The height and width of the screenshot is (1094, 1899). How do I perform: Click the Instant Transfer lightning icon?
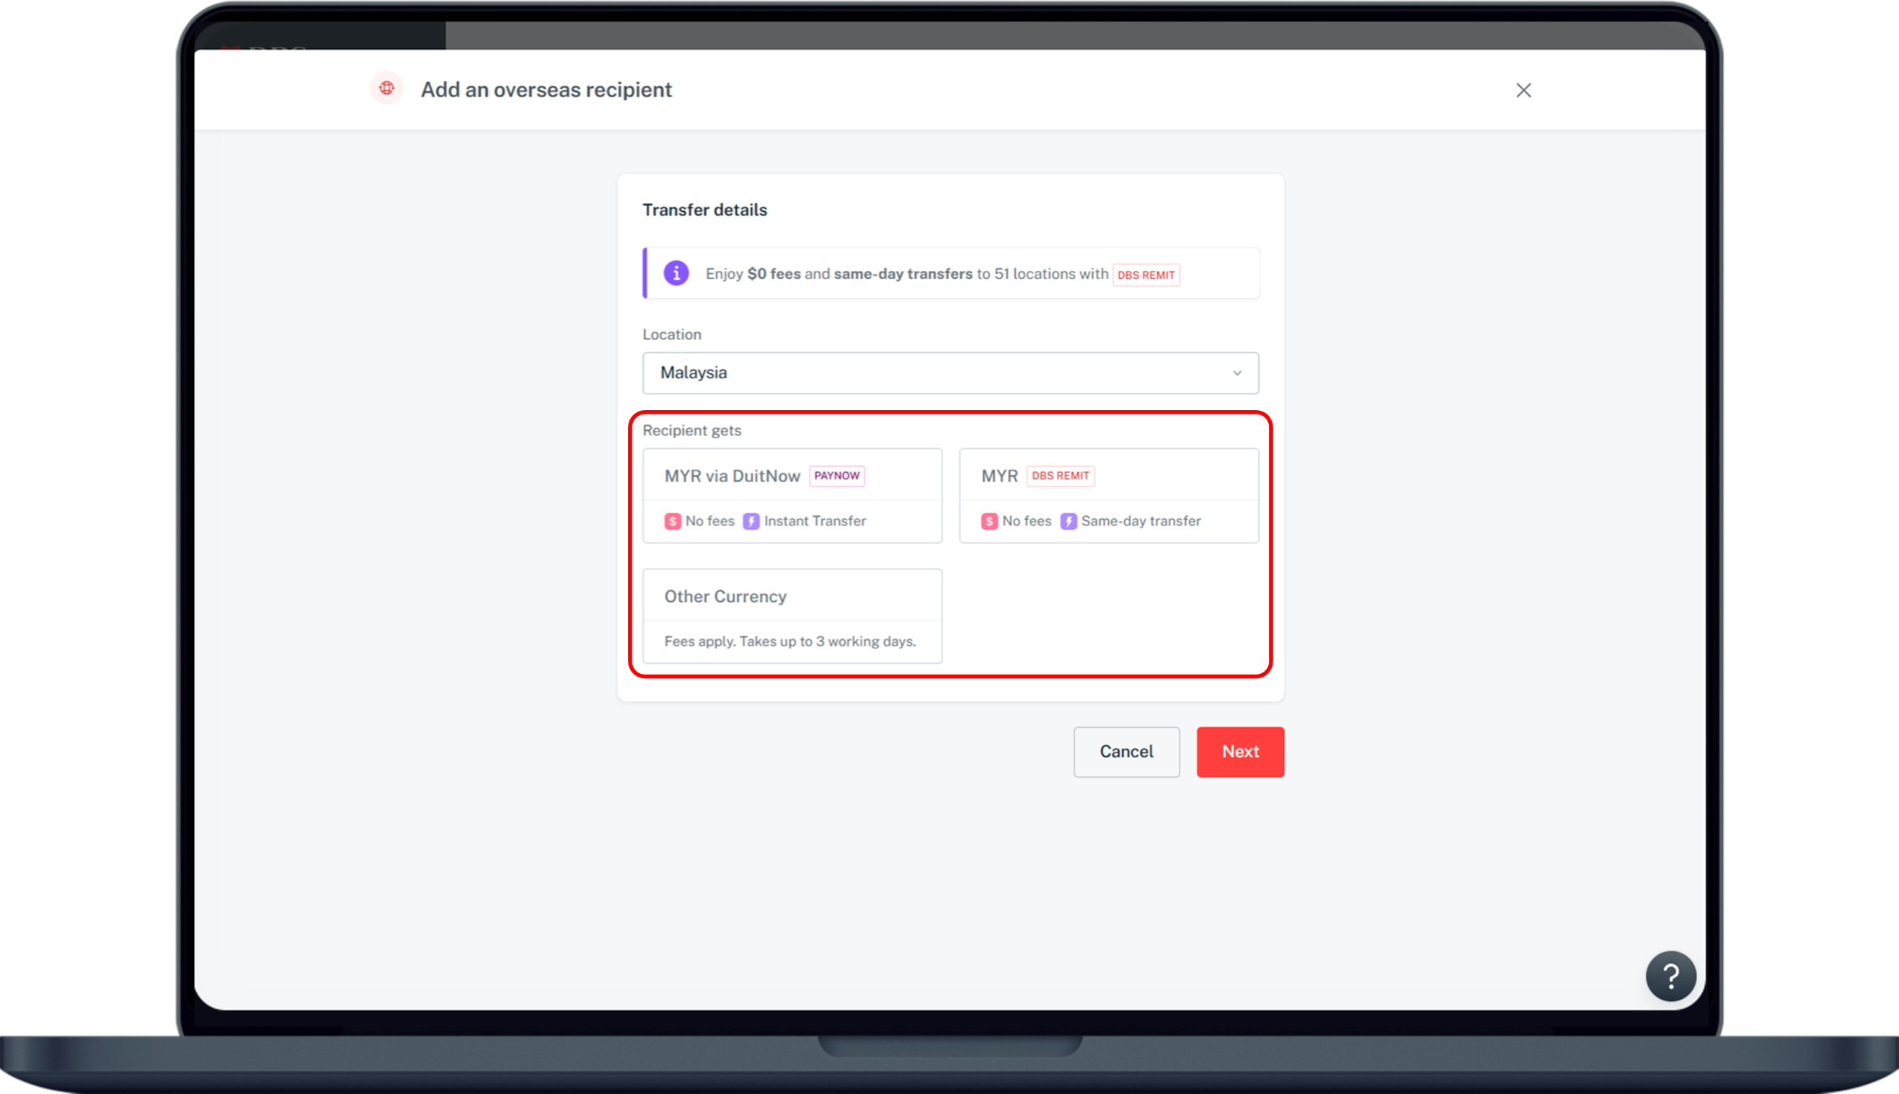[x=751, y=521]
